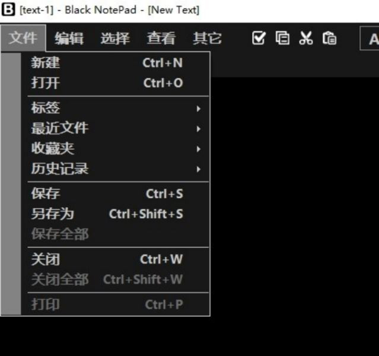The width and height of the screenshot is (379, 356).
Task: Click the disabled 保存全部 entry
Action: [116, 234]
